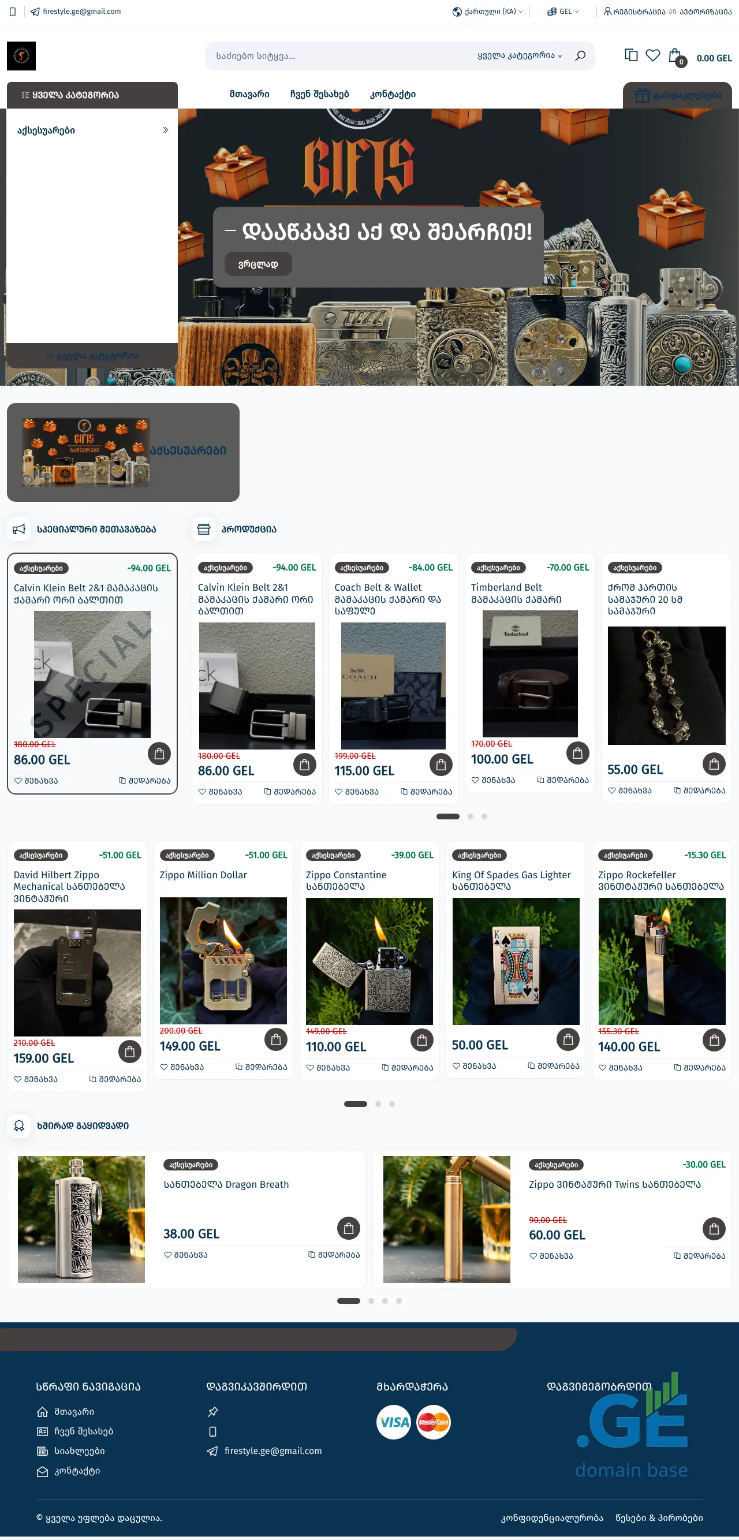Click the search magnifier icon
Screen dimensions: 739x1540
click(579, 55)
